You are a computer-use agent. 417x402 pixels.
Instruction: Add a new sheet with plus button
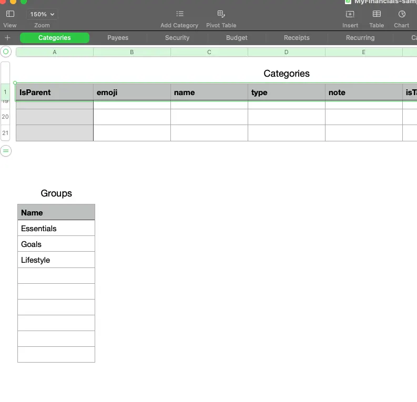click(7, 38)
